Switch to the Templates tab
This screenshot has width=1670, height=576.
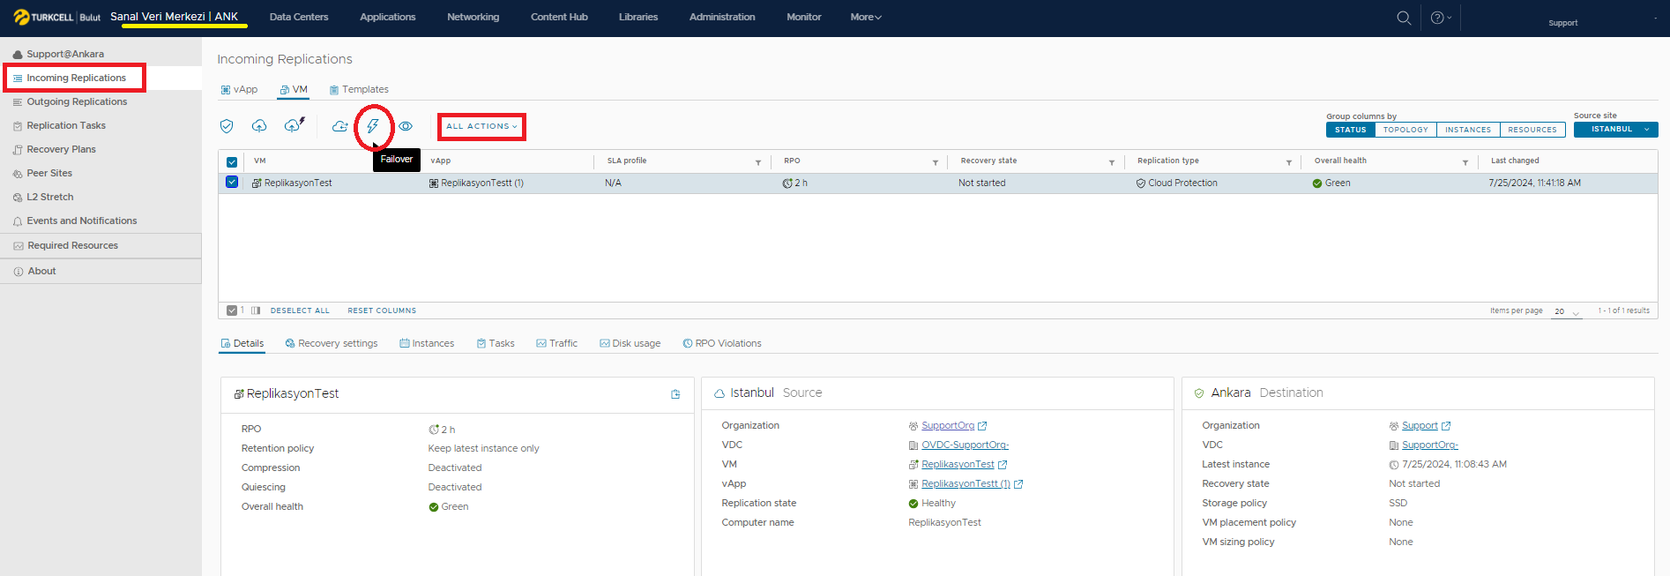pos(359,90)
